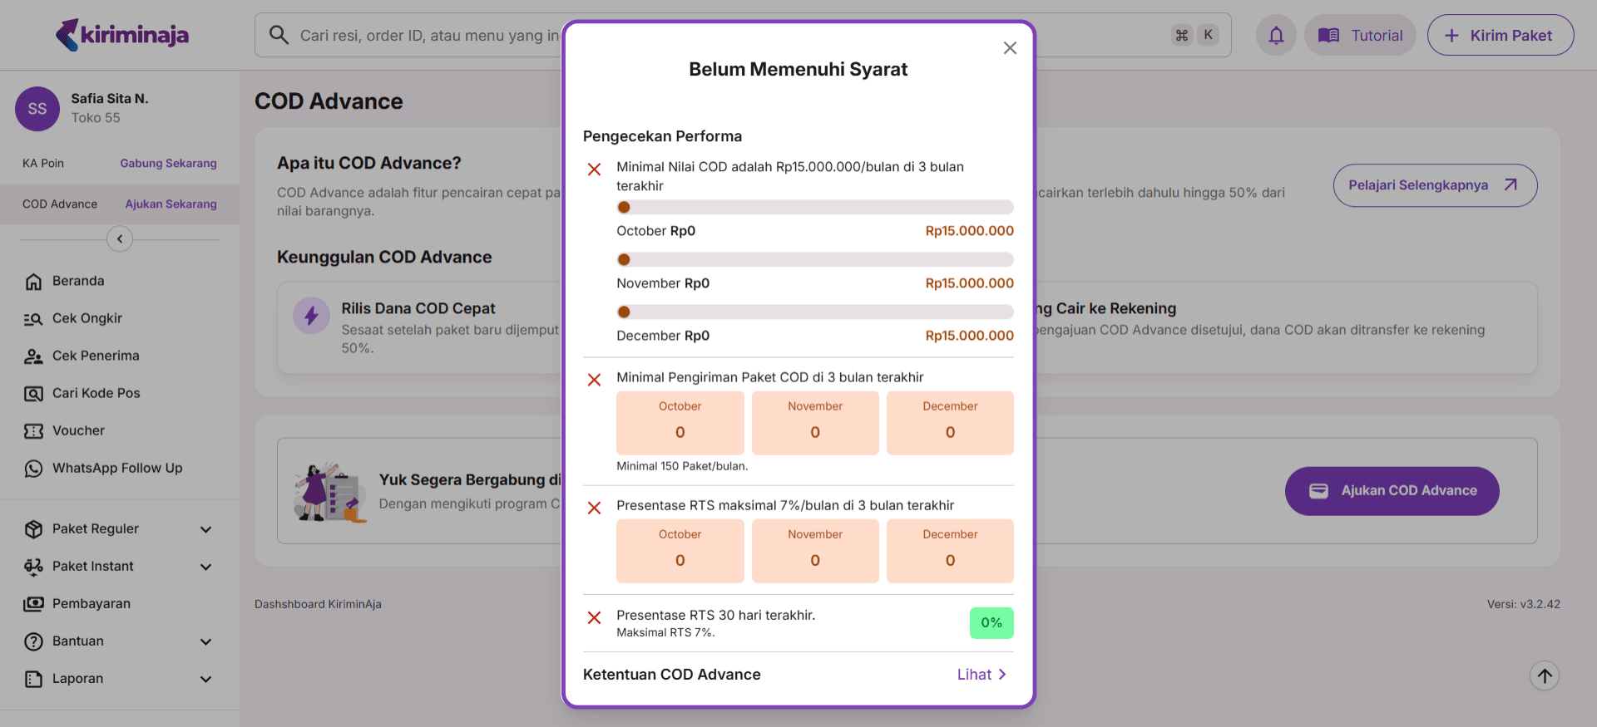Collapse the sidebar with chevron button

[120, 239]
